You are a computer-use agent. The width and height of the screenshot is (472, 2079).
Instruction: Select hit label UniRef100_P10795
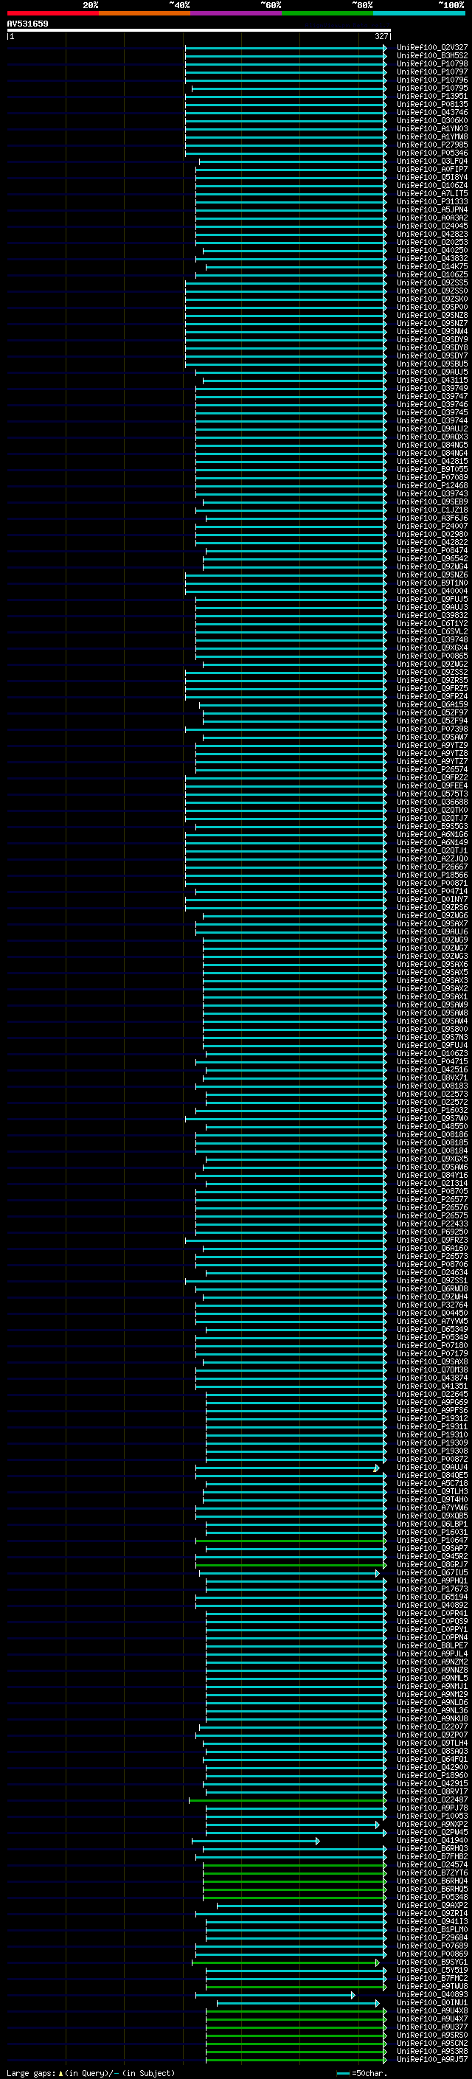431,88
